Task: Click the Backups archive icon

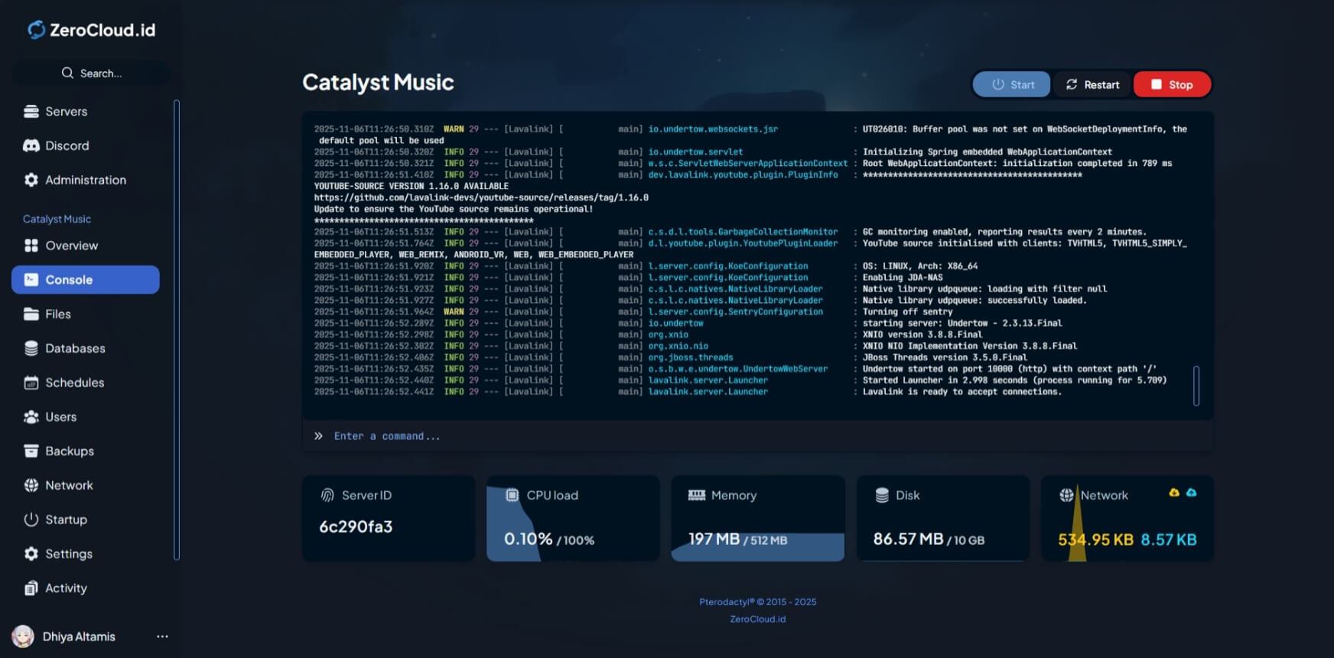Action: tap(31, 451)
